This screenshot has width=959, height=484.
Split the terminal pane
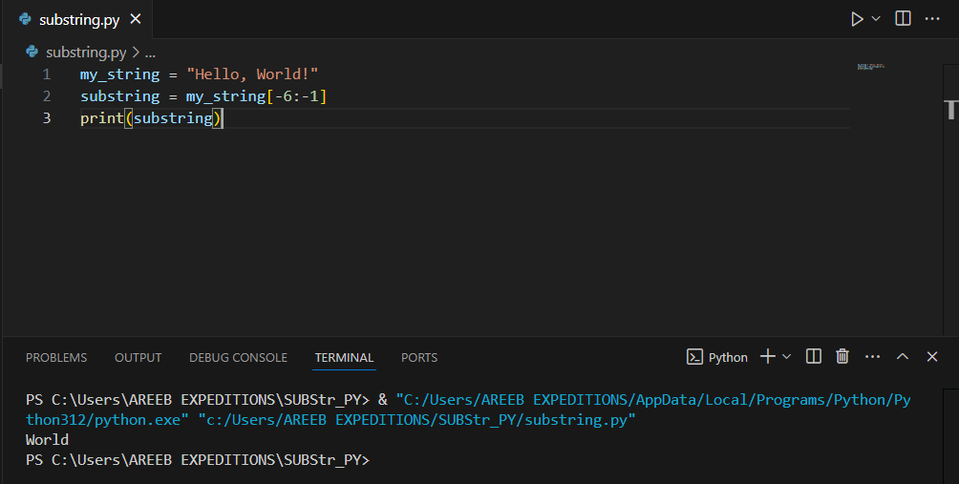point(814,356)
